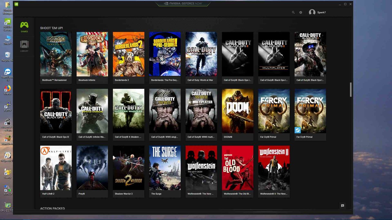The width and height of the screenshot is (392, 220).
Task: Open This PC desktop icon
Action: (x=8, y=40)
